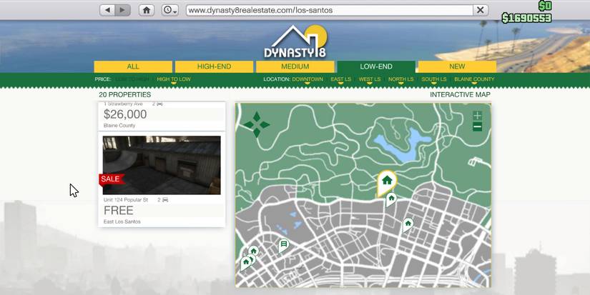Click the Dynasty 8 logo
This screenshot has height=295, width=590.
click(294, 43)
